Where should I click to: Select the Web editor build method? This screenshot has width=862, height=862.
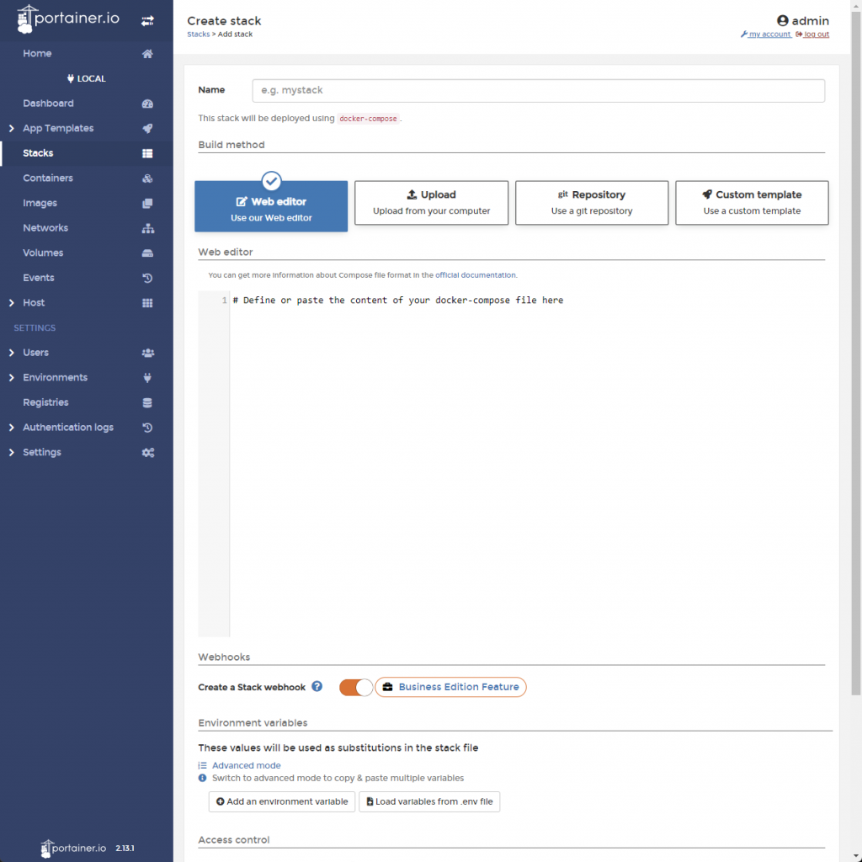(271, 206)
